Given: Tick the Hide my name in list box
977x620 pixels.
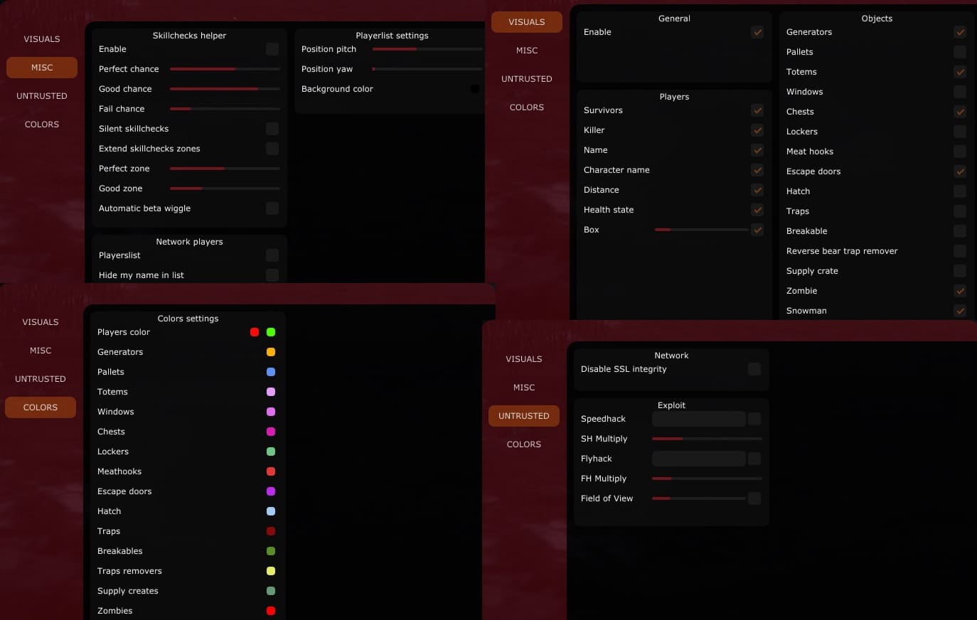Looking at the screenshot, I should (272, 275).
